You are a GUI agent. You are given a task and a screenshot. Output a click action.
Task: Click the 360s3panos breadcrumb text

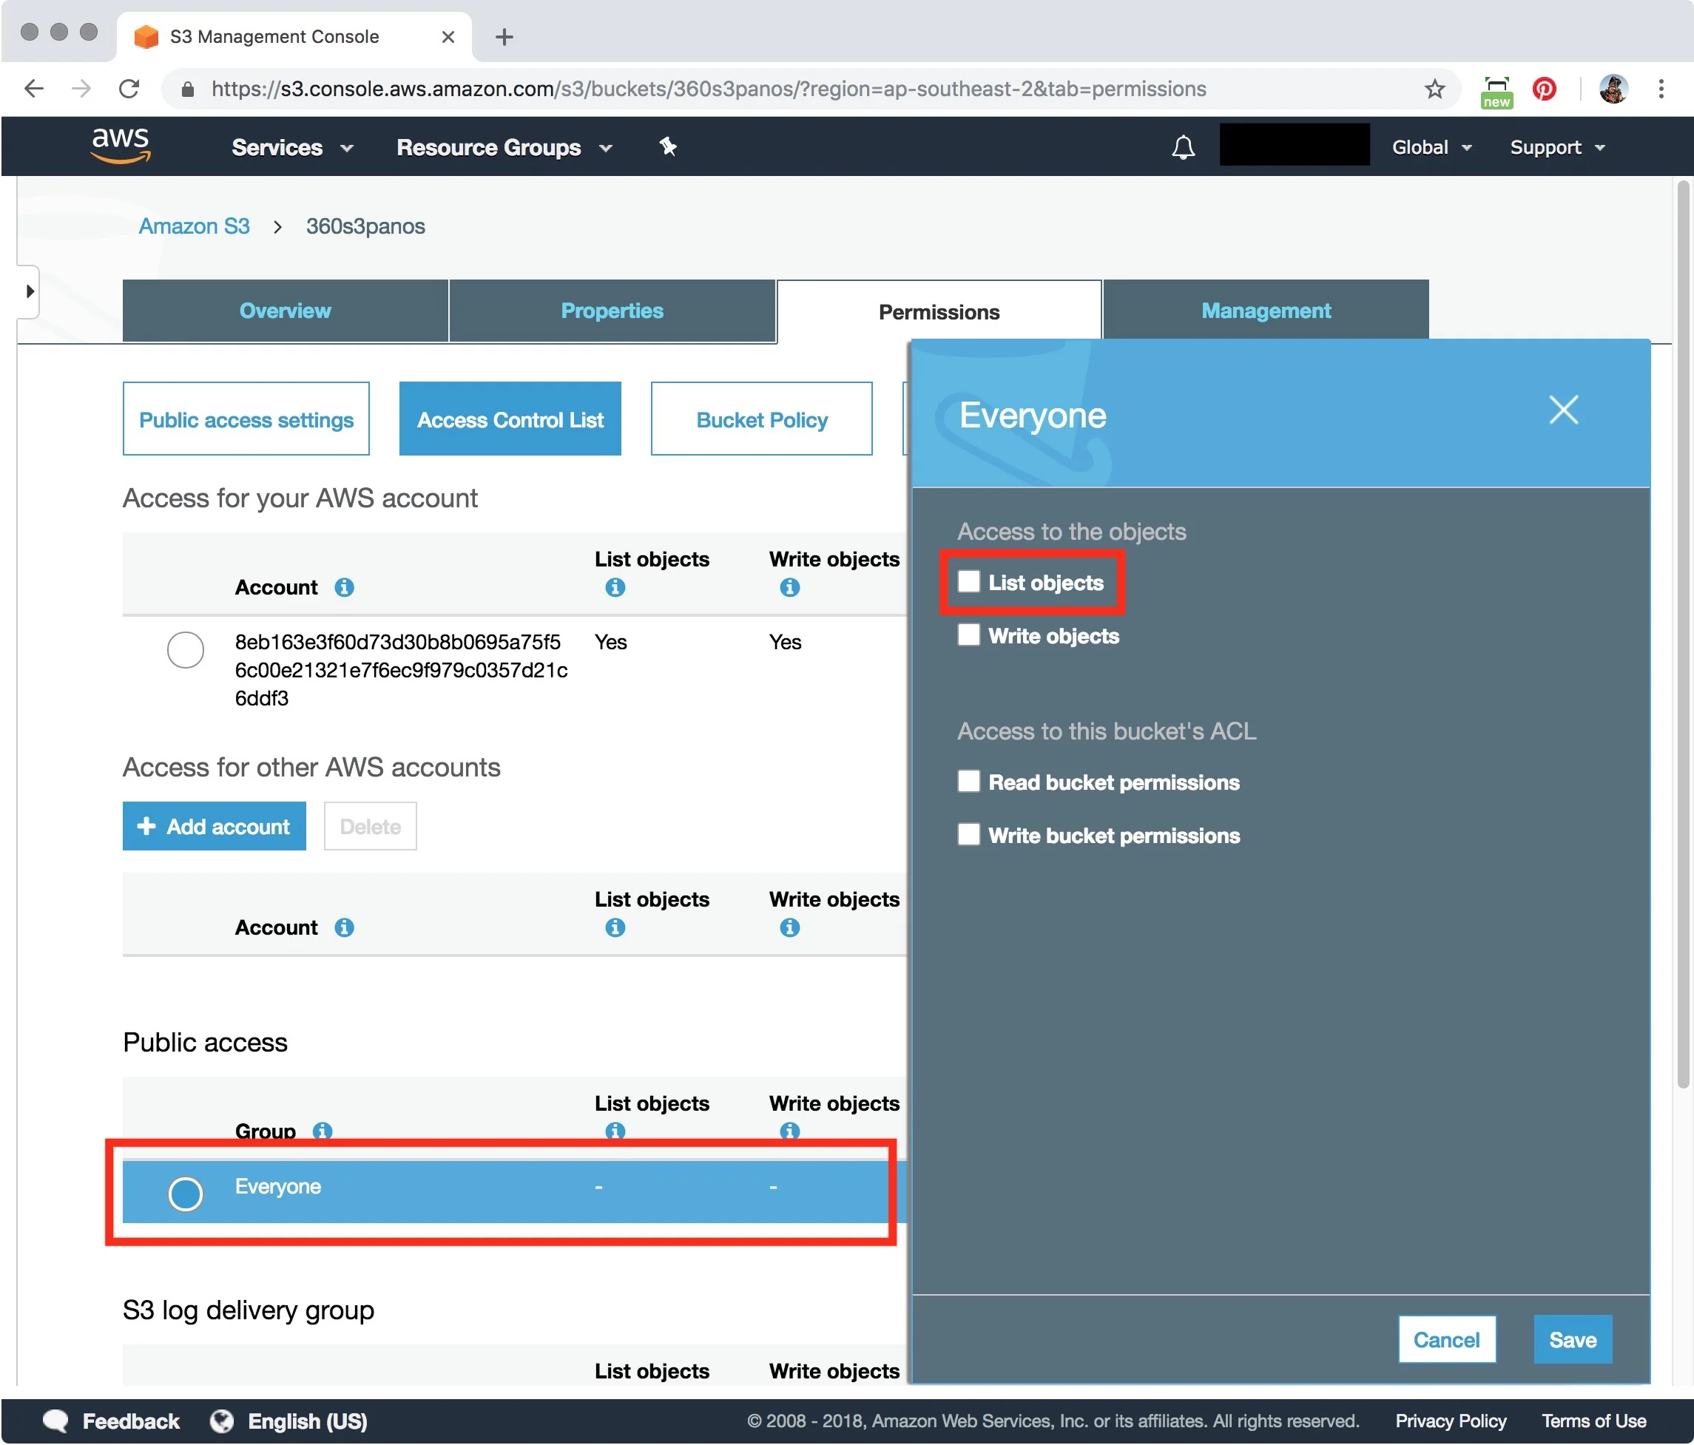point(365,226)
